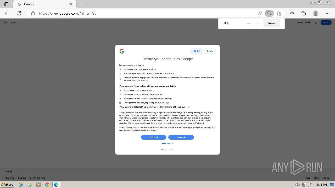Open Collections icon
This screenshot has width=335, height=188.
point(304,13)
